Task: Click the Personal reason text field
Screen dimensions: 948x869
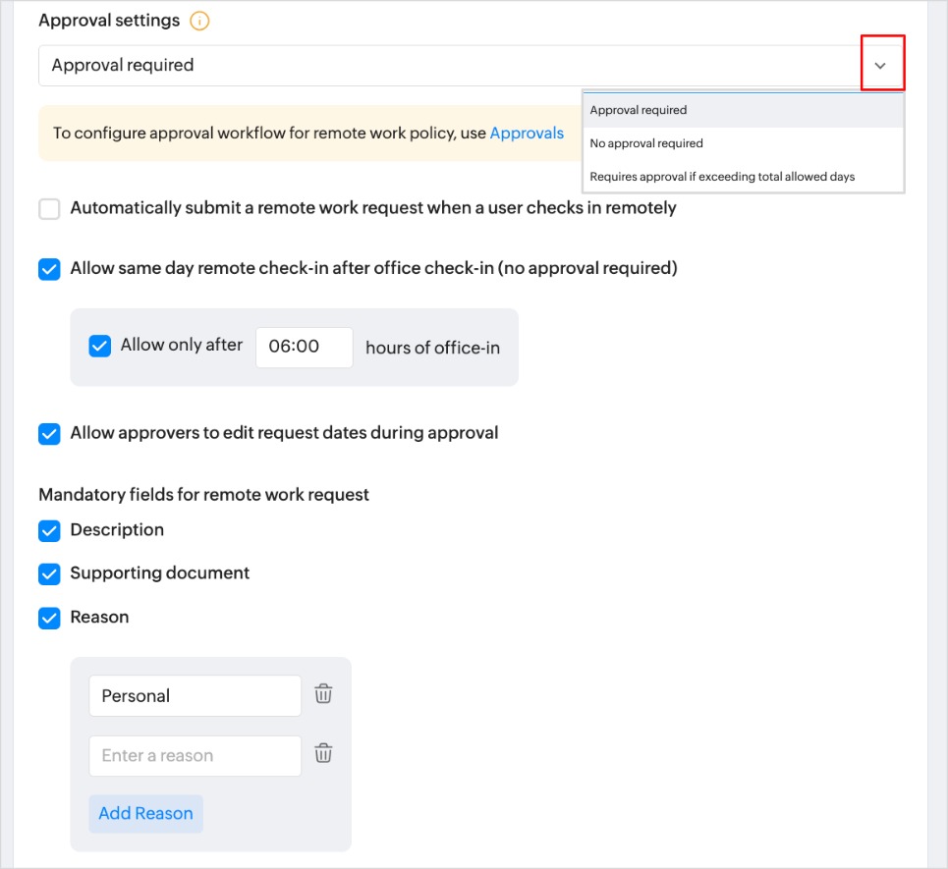Action: click(x=195, y=696)
